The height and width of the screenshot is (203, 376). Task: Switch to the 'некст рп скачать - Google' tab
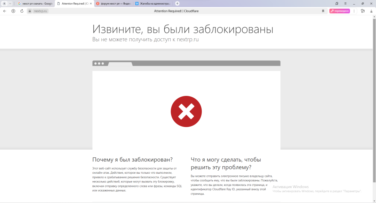tap(35, 3)
